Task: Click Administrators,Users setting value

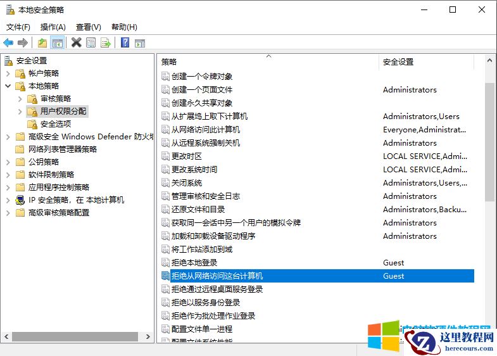Action: (x=421, y=117)
